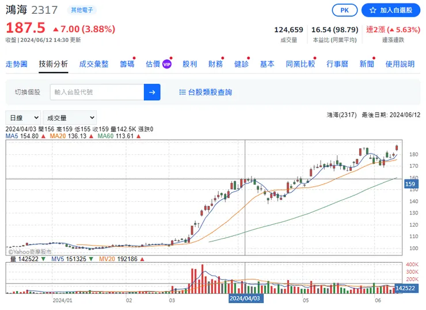
Task: Click the 16.54 (98.79) 本益比 value
Action: coord(334,29)
